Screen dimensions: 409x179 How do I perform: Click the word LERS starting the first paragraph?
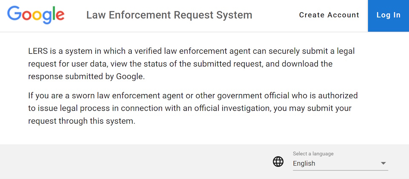37,51
